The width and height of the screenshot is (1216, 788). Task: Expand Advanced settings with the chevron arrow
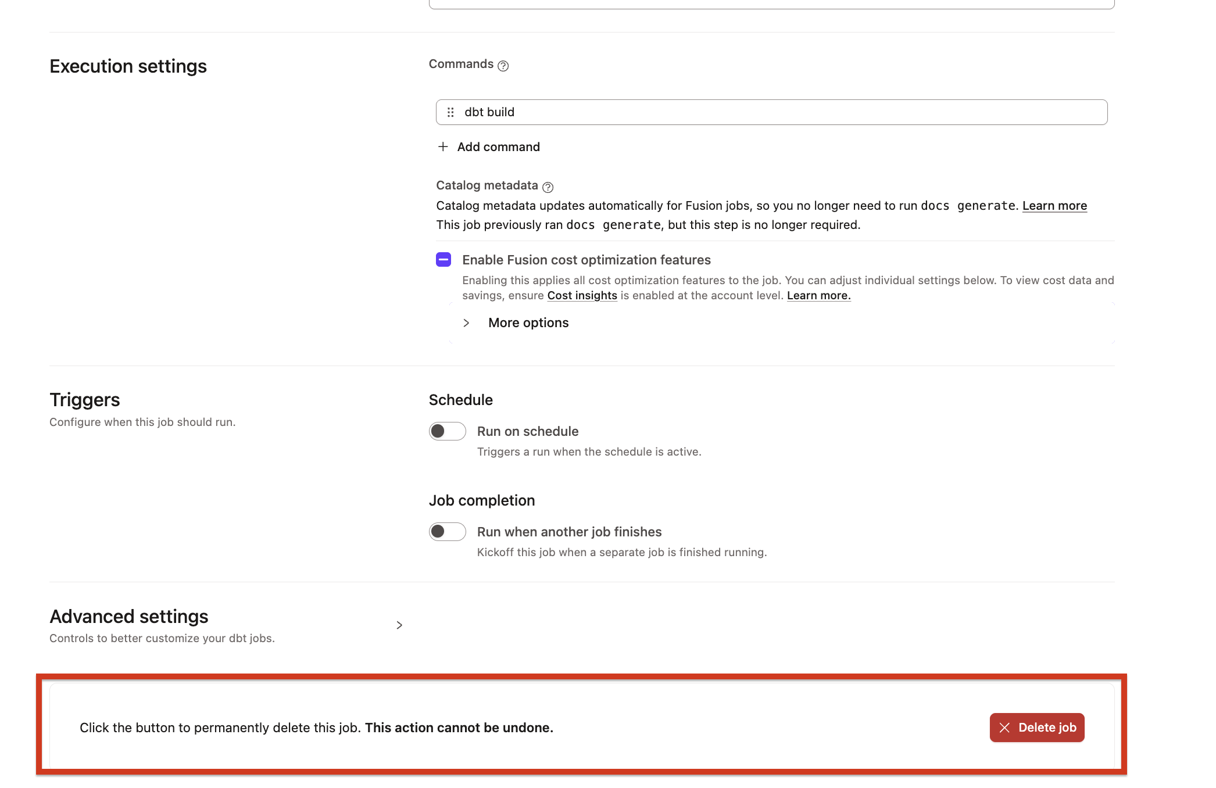coord(399,625)
